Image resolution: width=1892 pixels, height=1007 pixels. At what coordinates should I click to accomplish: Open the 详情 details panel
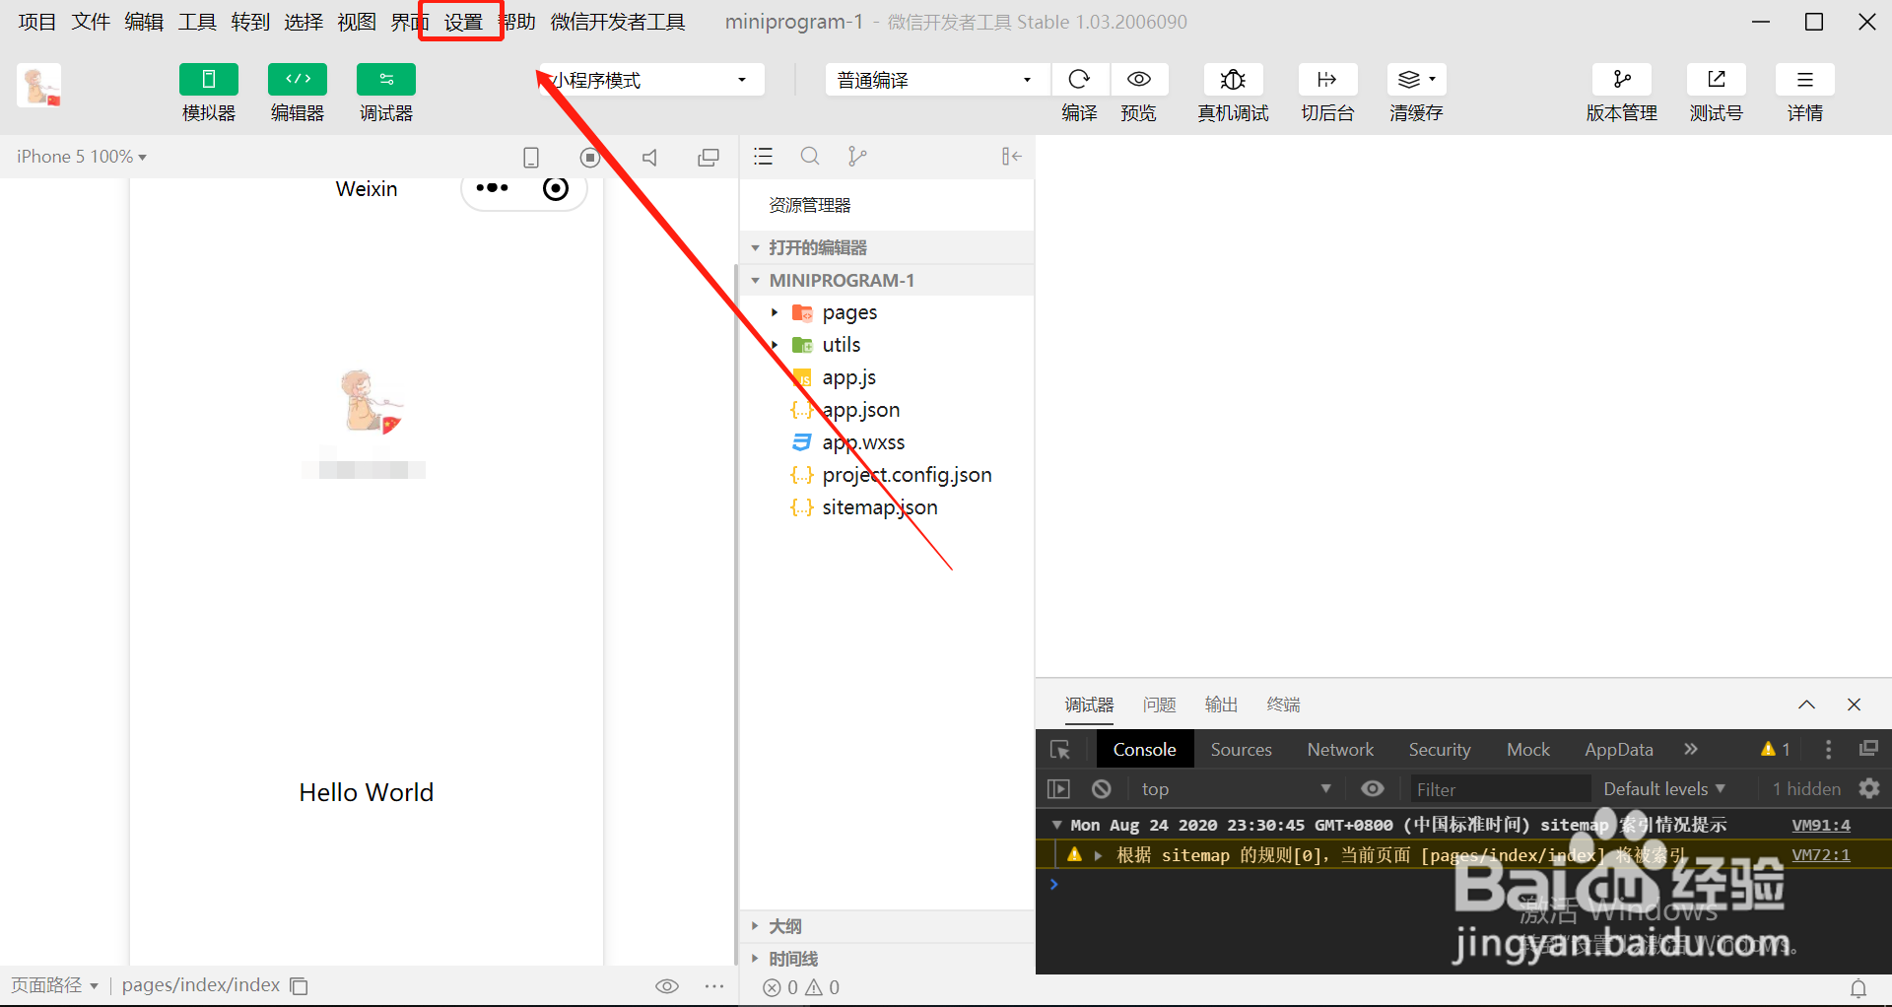[x=1805, y=79]
